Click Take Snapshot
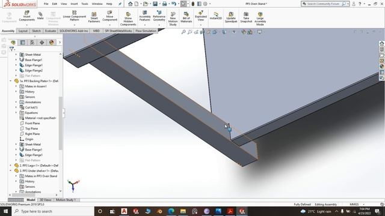385x216 pixels. (x=246, y=17)
